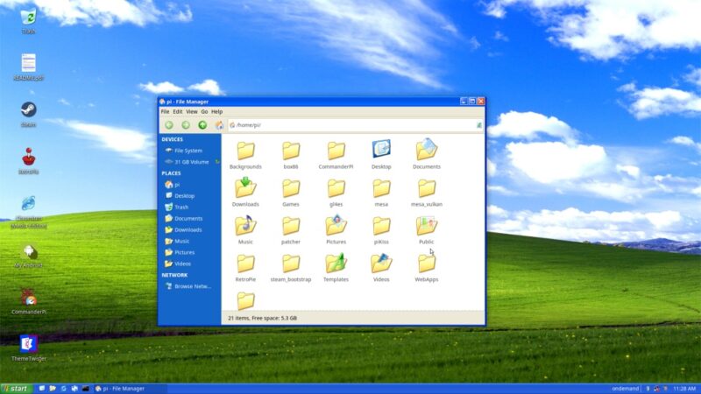
Task: Select the steam_bootstrap folder
Action: point(291,268)
